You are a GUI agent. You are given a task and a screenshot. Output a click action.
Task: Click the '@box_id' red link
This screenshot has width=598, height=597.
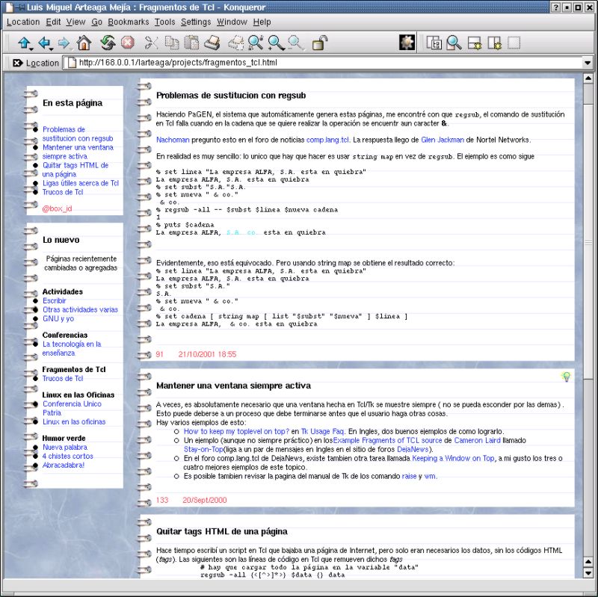click(x=58, y=208)
